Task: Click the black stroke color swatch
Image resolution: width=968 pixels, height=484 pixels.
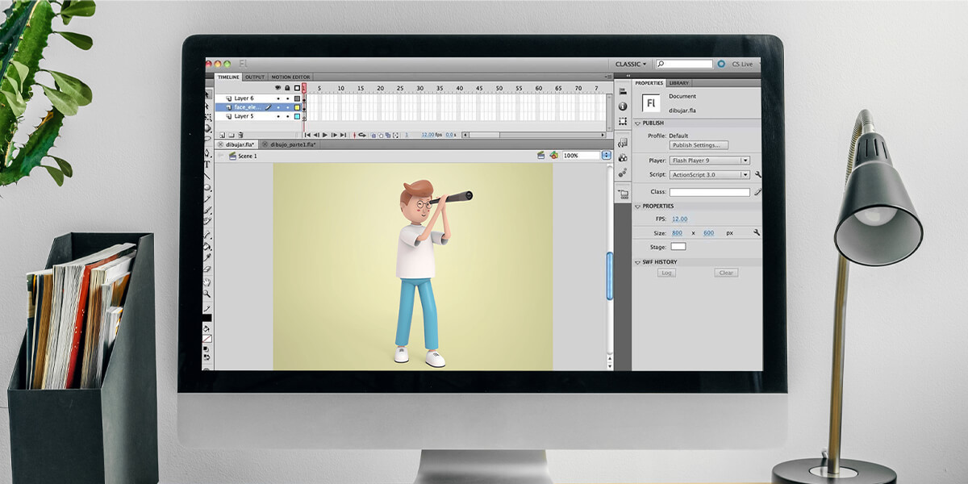Action: [x=209, y=318]
